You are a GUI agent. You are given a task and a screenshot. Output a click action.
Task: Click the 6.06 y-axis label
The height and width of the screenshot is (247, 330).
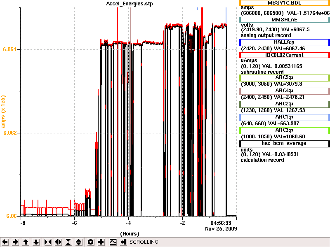tap(12, 216)
